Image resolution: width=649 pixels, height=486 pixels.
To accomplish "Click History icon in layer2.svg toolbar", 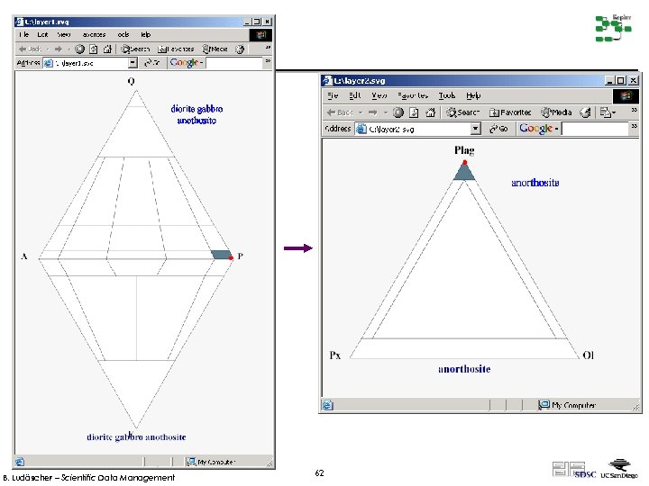I will (585, 112).
